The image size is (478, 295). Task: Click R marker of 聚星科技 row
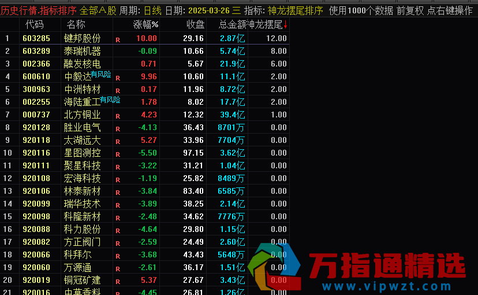pos(118,167)
